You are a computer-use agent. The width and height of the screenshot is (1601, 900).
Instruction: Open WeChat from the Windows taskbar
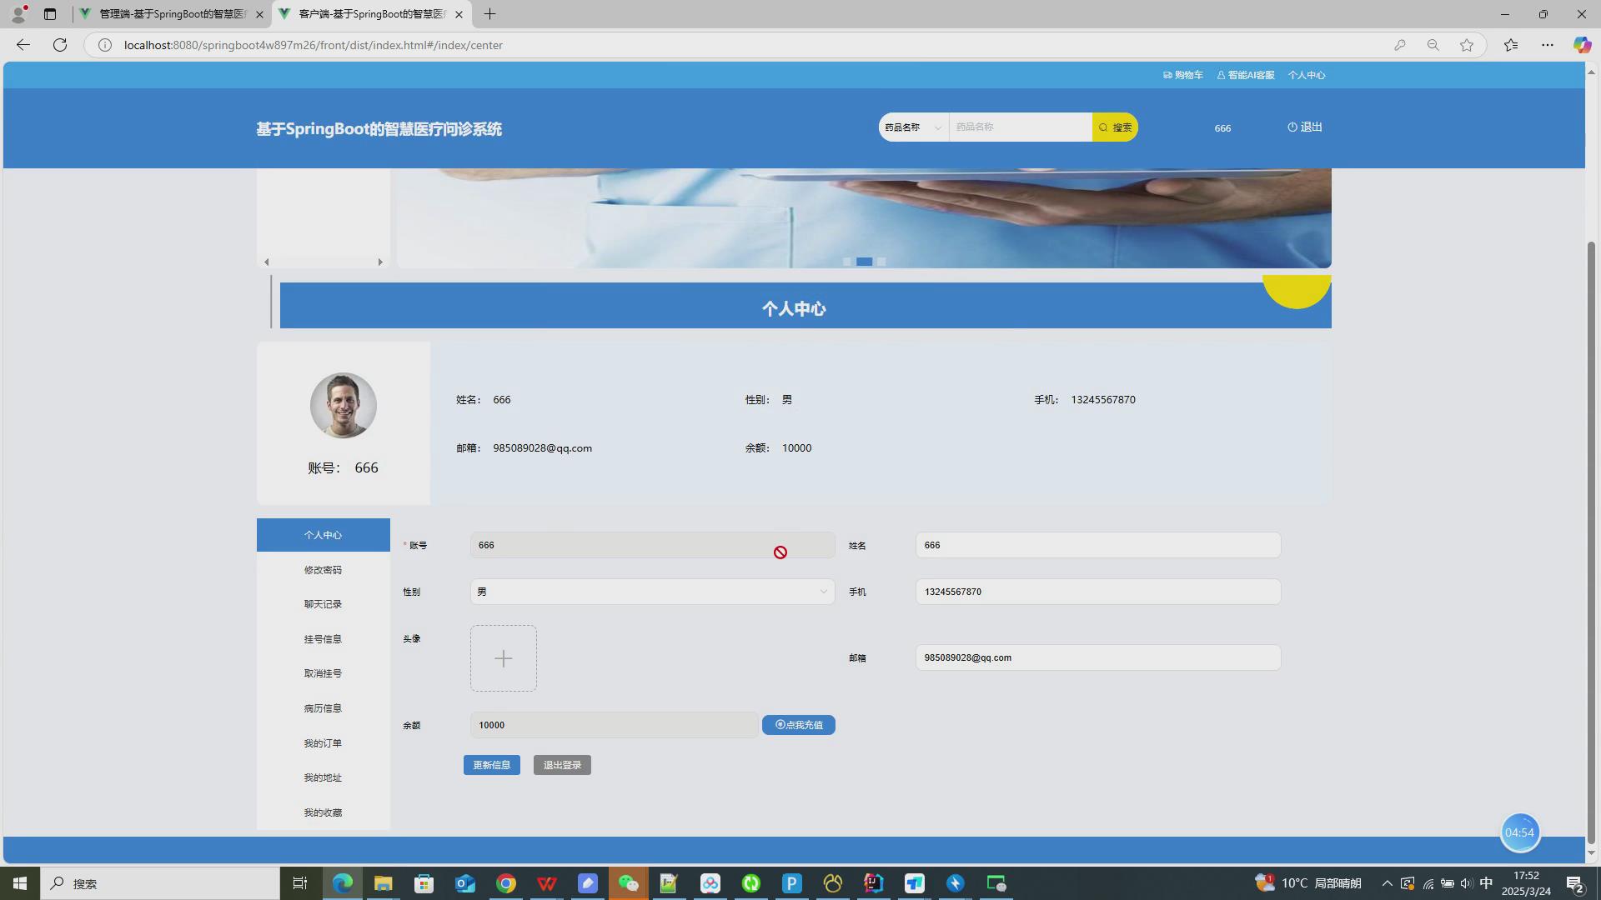(628, 883)
